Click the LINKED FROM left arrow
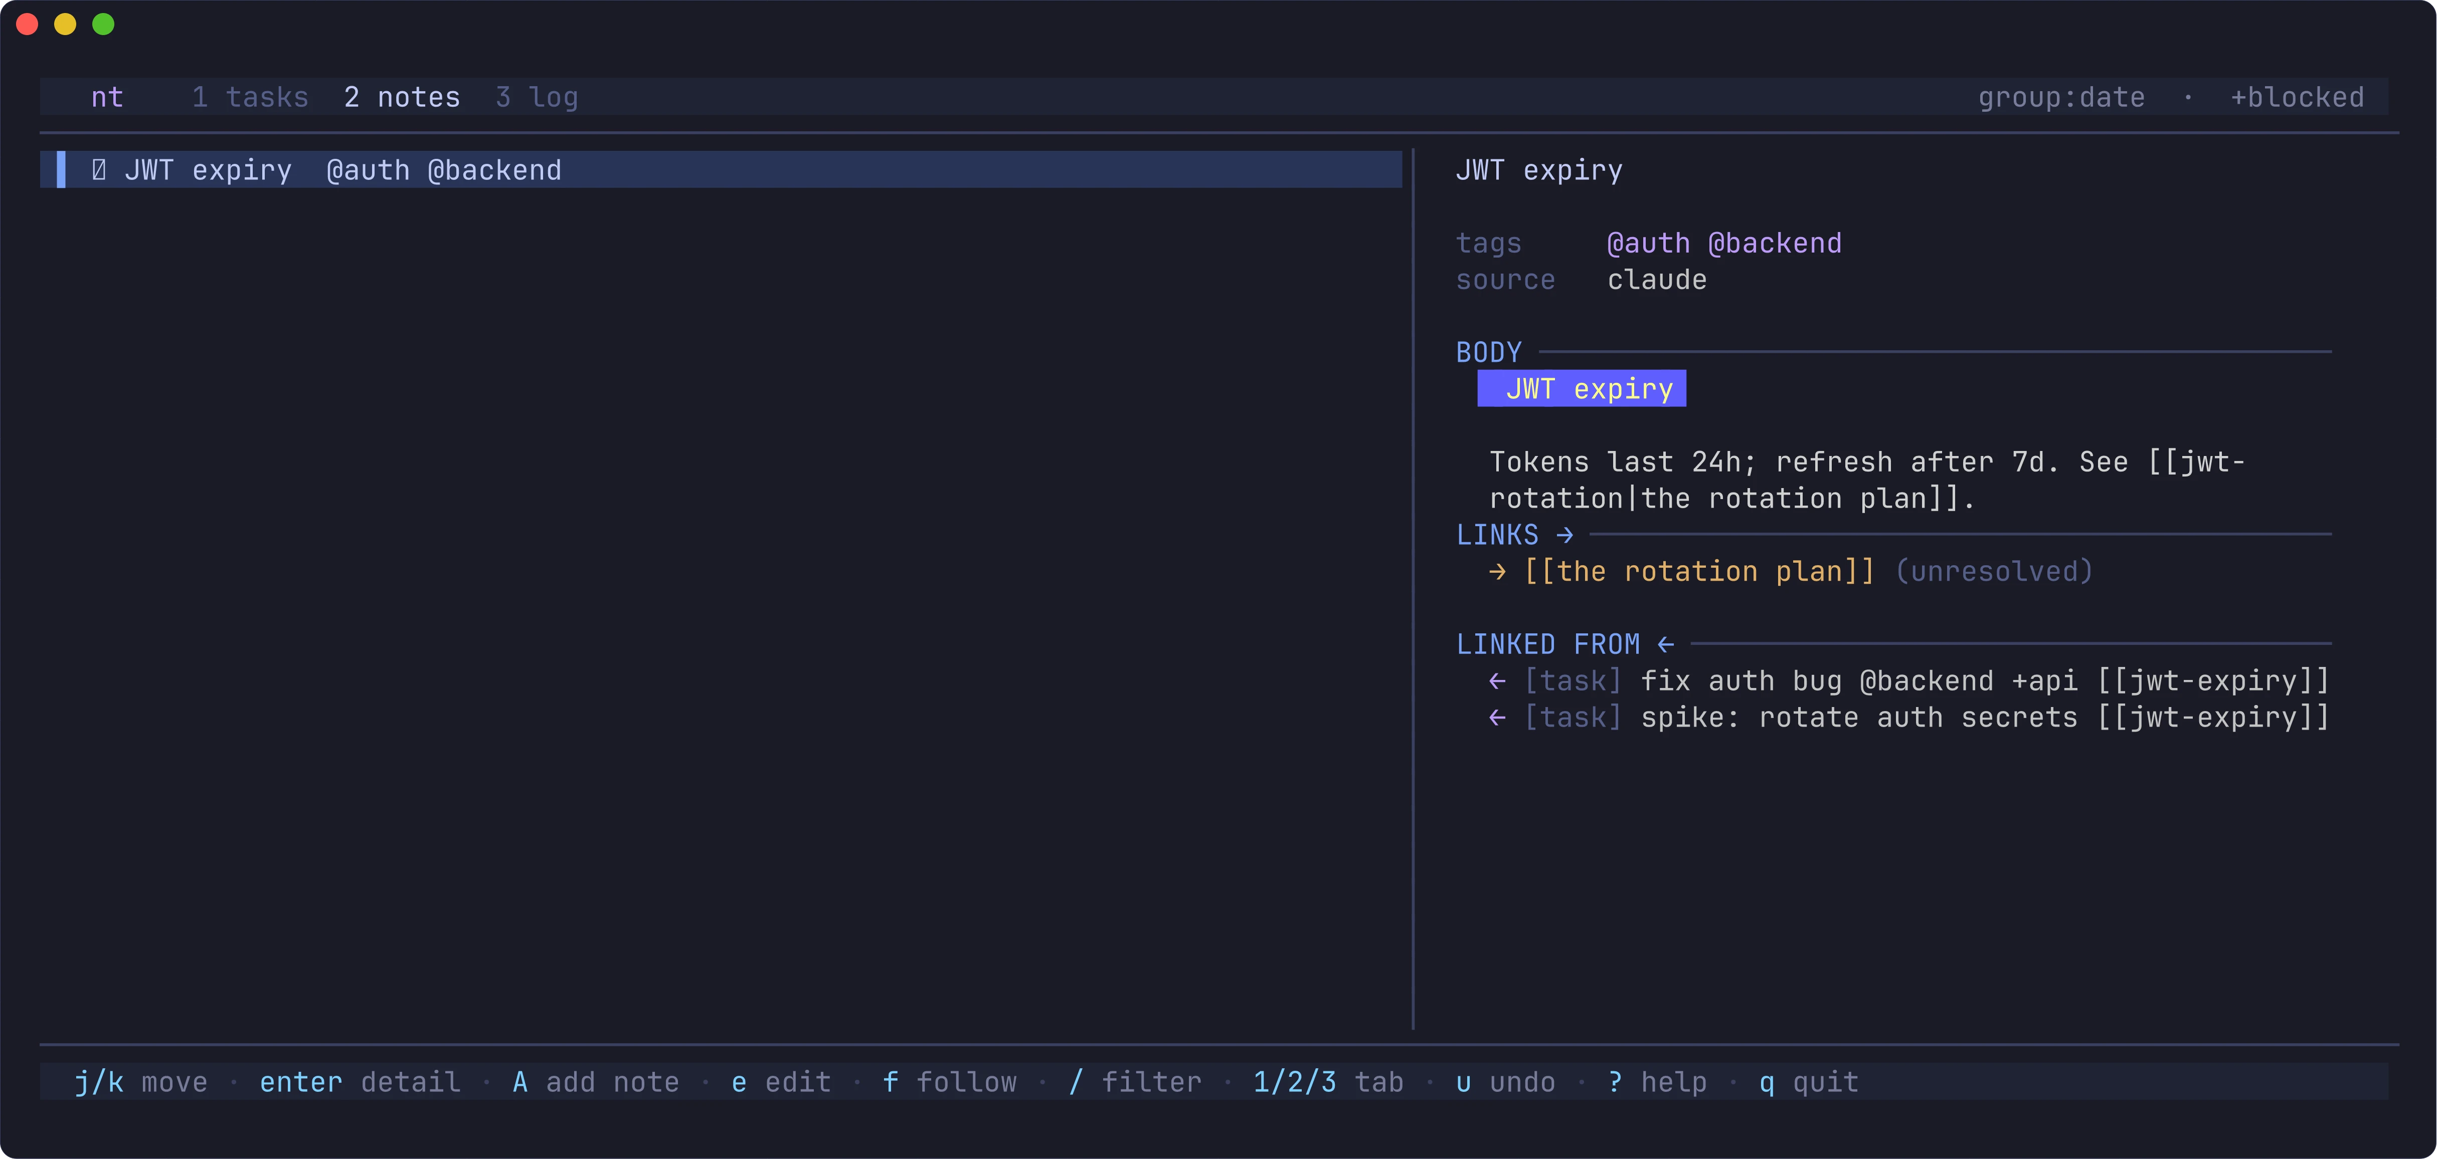Screen dimensions: 2437x1159 click(x=1666, y=645)
